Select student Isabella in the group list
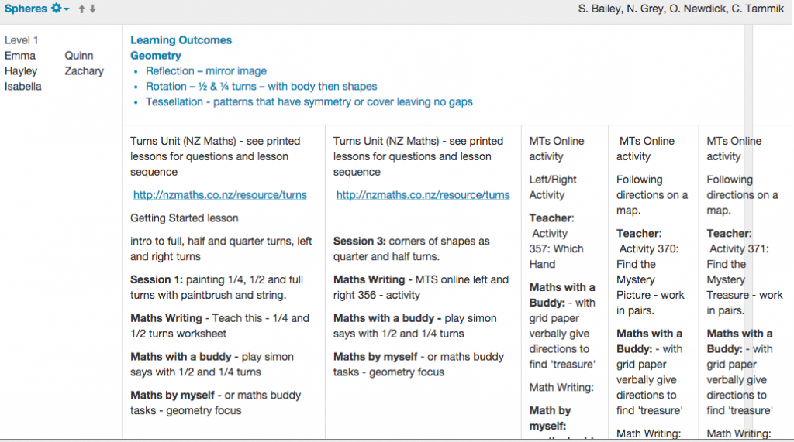This screenshot has width=794, height=442. coord(23,87)
